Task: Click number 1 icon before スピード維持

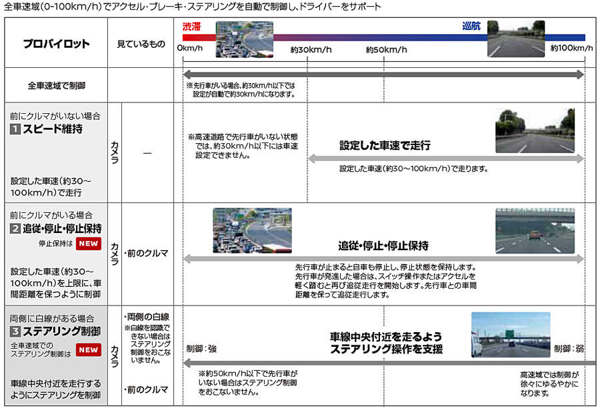Action: pyautogui.click(x=15, y=129)
